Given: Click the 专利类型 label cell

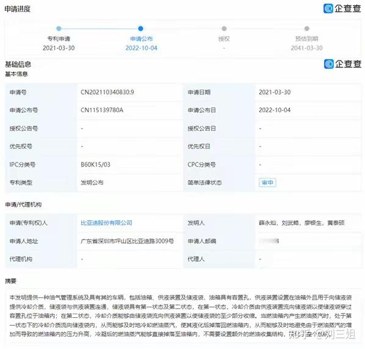Looking at the screenshot, I should pos(41,182).
